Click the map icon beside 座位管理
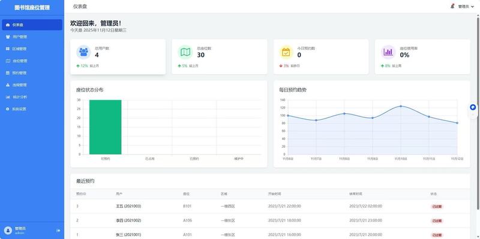The height and width of the screenshot is (239, 480). (8, 61)
